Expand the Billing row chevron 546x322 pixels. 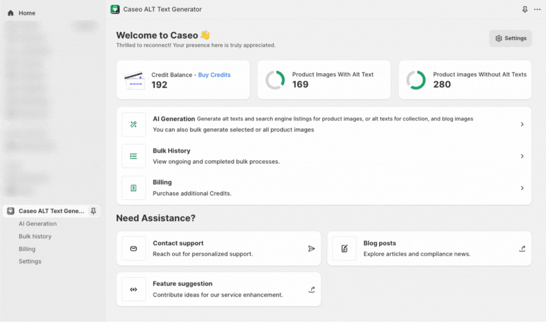pyautogui.click(x=522, y=188)
